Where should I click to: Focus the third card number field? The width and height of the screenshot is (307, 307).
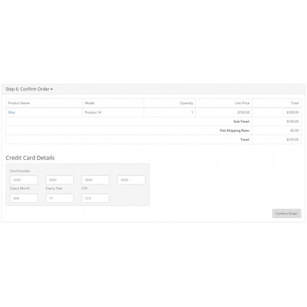click(x=95, y=180)
